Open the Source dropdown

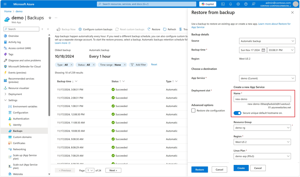pos(267,41)
